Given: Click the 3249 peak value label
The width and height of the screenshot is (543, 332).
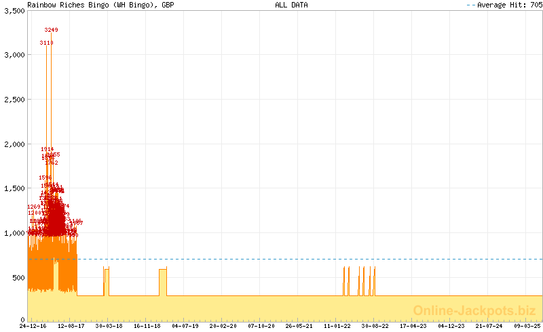Looking at the screenshot, I should click(52, 30).
